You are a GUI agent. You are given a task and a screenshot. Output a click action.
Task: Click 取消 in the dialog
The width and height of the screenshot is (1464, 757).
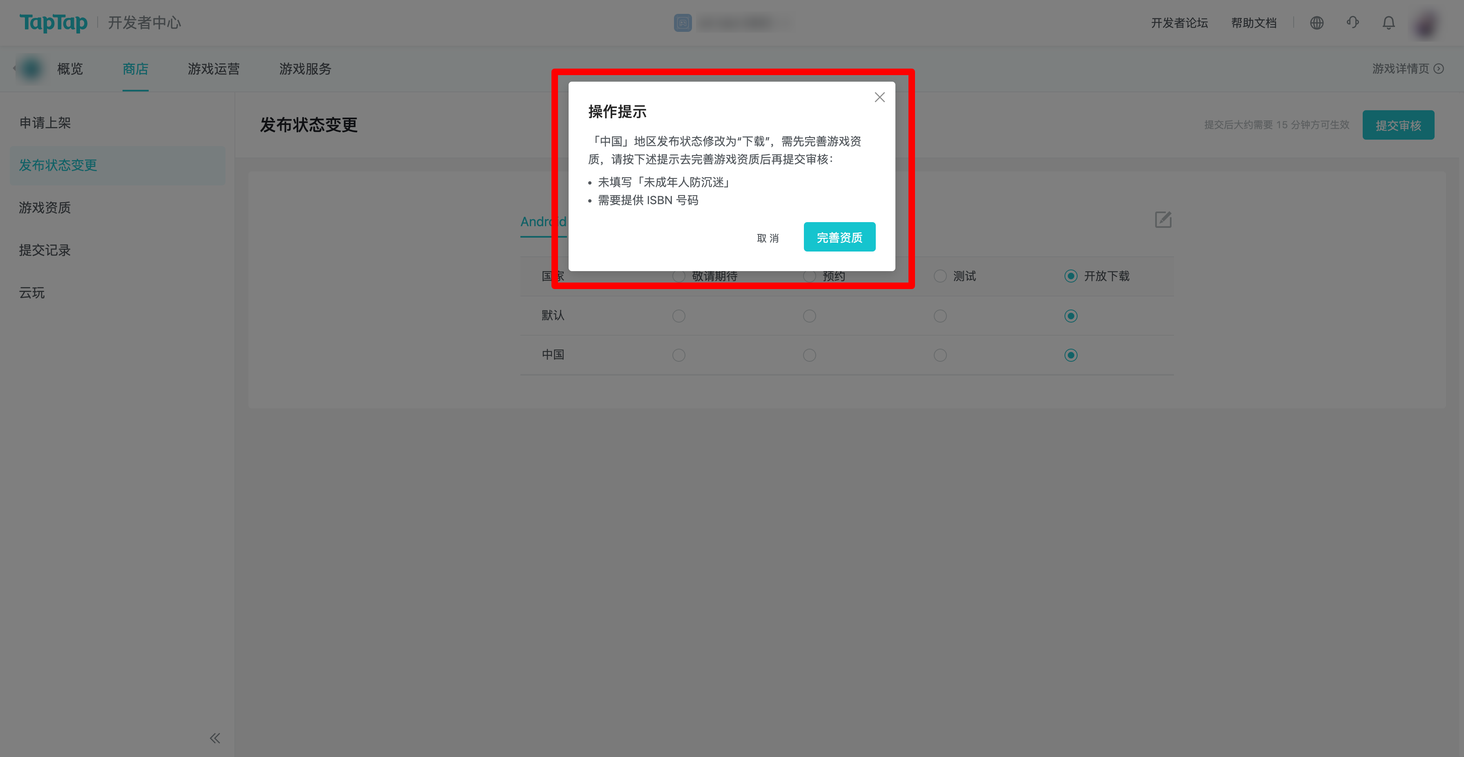[x=767, y=238]
